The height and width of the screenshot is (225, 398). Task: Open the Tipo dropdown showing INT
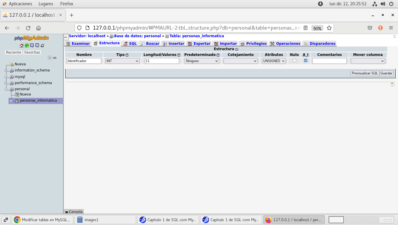pyautogui.click(x=122, y=61)
